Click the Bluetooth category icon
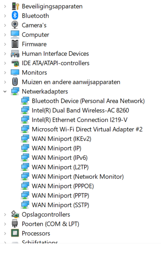161x262 pixels. (x=15, y=16)
